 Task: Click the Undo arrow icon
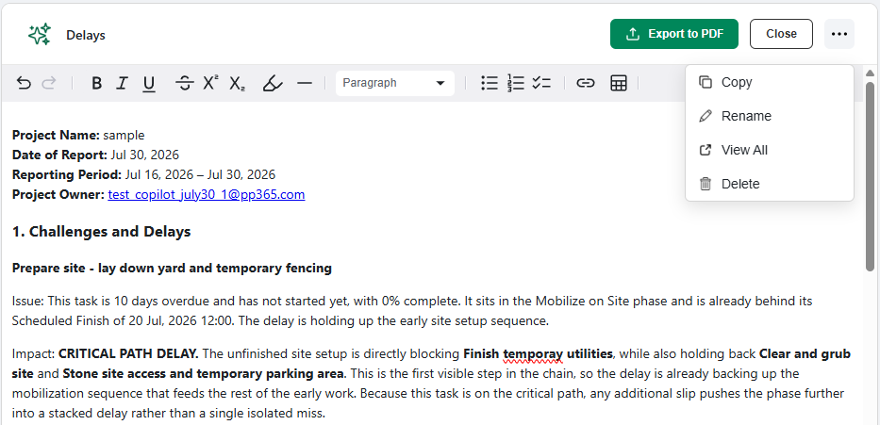[24, 83]
